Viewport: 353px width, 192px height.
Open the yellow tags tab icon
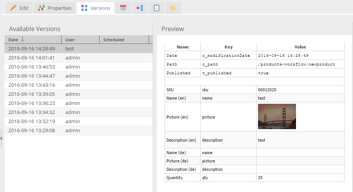[x=173, y=8]
